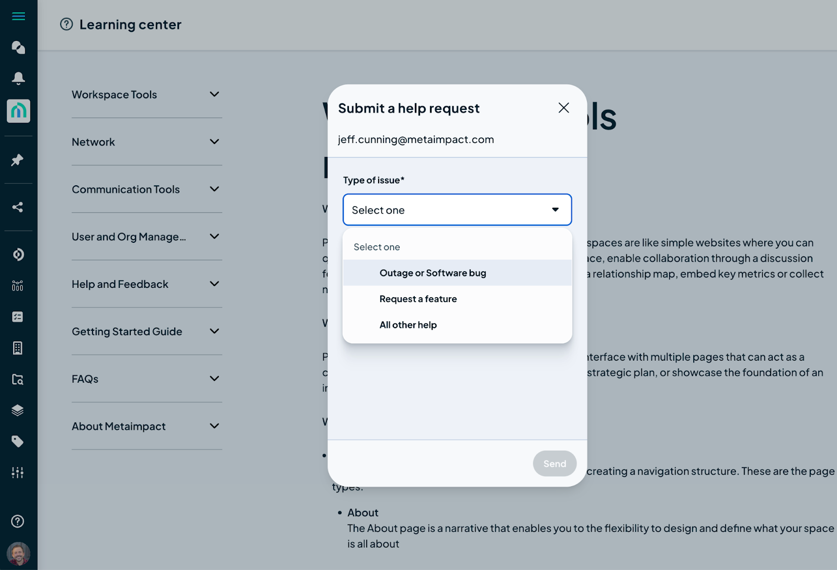Screen dimensions: 837x570
Task: Select All other help option
Action: pyautogui.click(x=408, y=325)
